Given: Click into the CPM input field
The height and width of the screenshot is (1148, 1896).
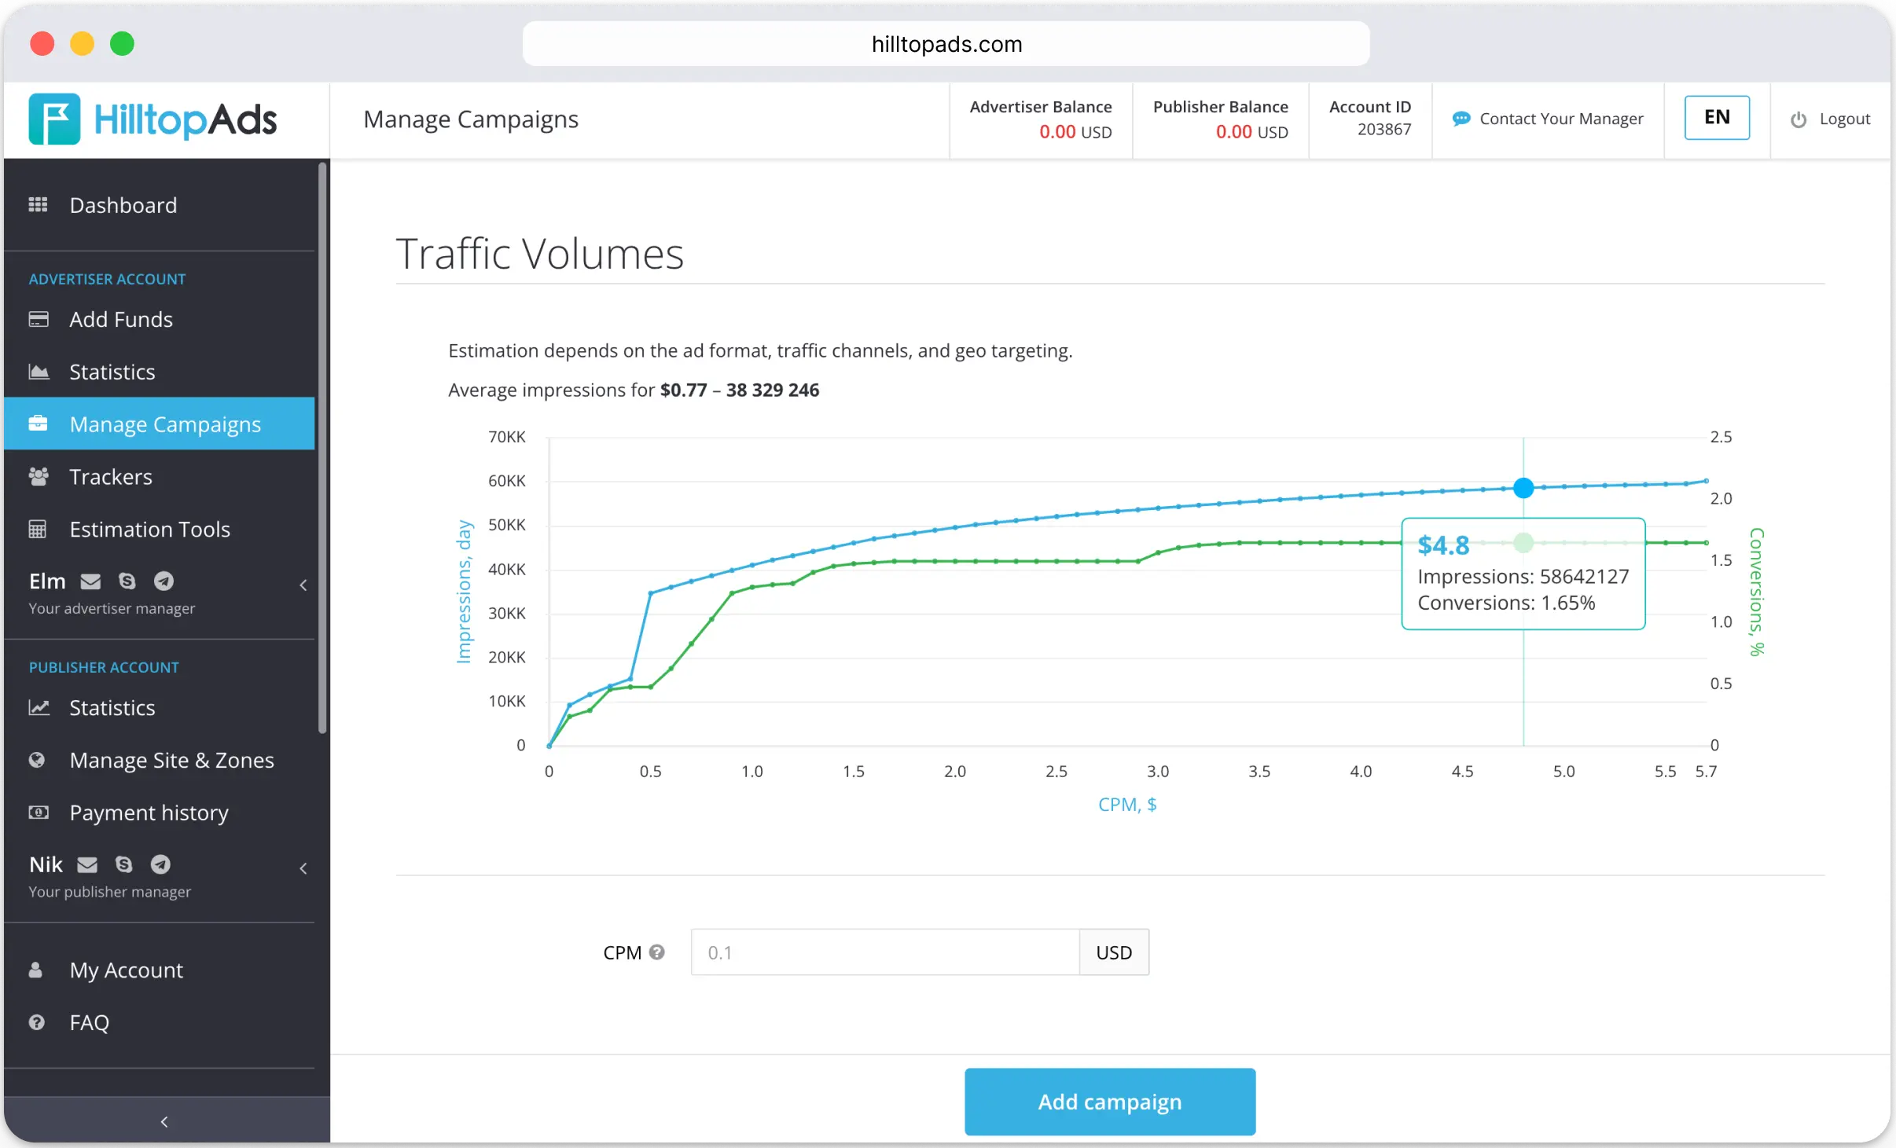Looking at the screenshot, I should click(884, 952).
